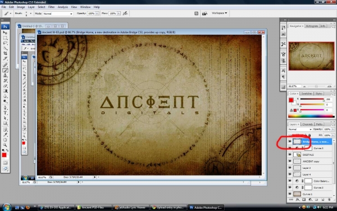This screenshot has height=211, width=337.
Task: Select the Eraser tool
Action: click(5, 86)
